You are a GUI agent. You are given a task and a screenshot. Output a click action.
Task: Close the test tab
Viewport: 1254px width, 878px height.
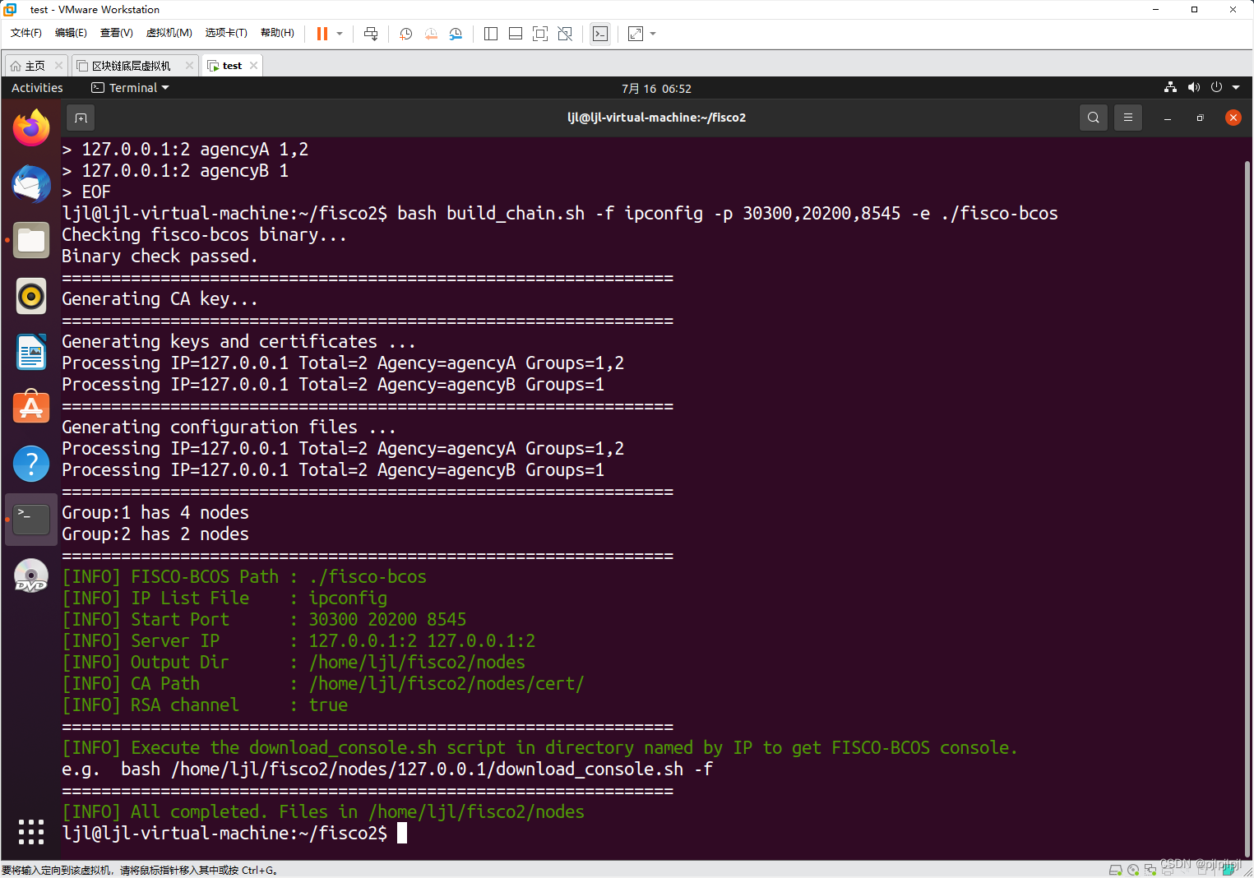click(x=253, y=65)
